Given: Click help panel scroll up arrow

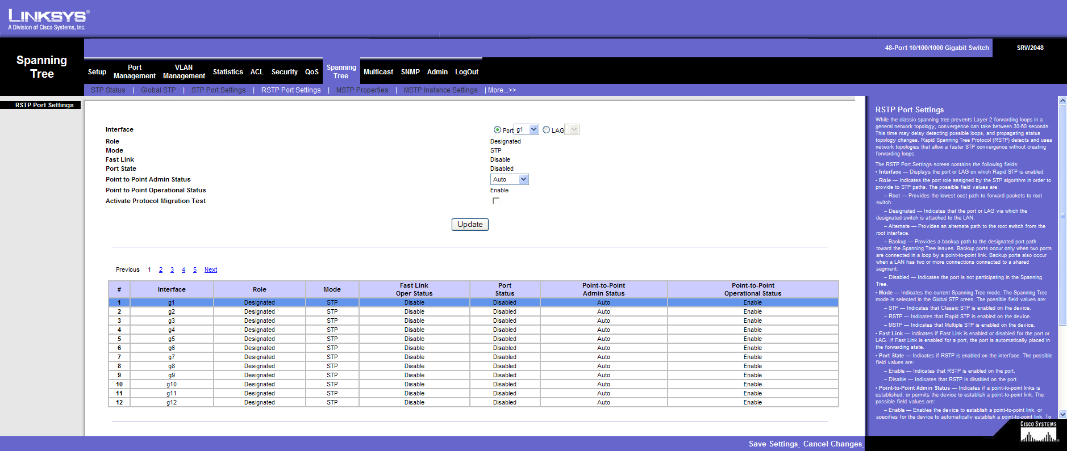Looking at the screenshot, I should [x=1062, y=100].
